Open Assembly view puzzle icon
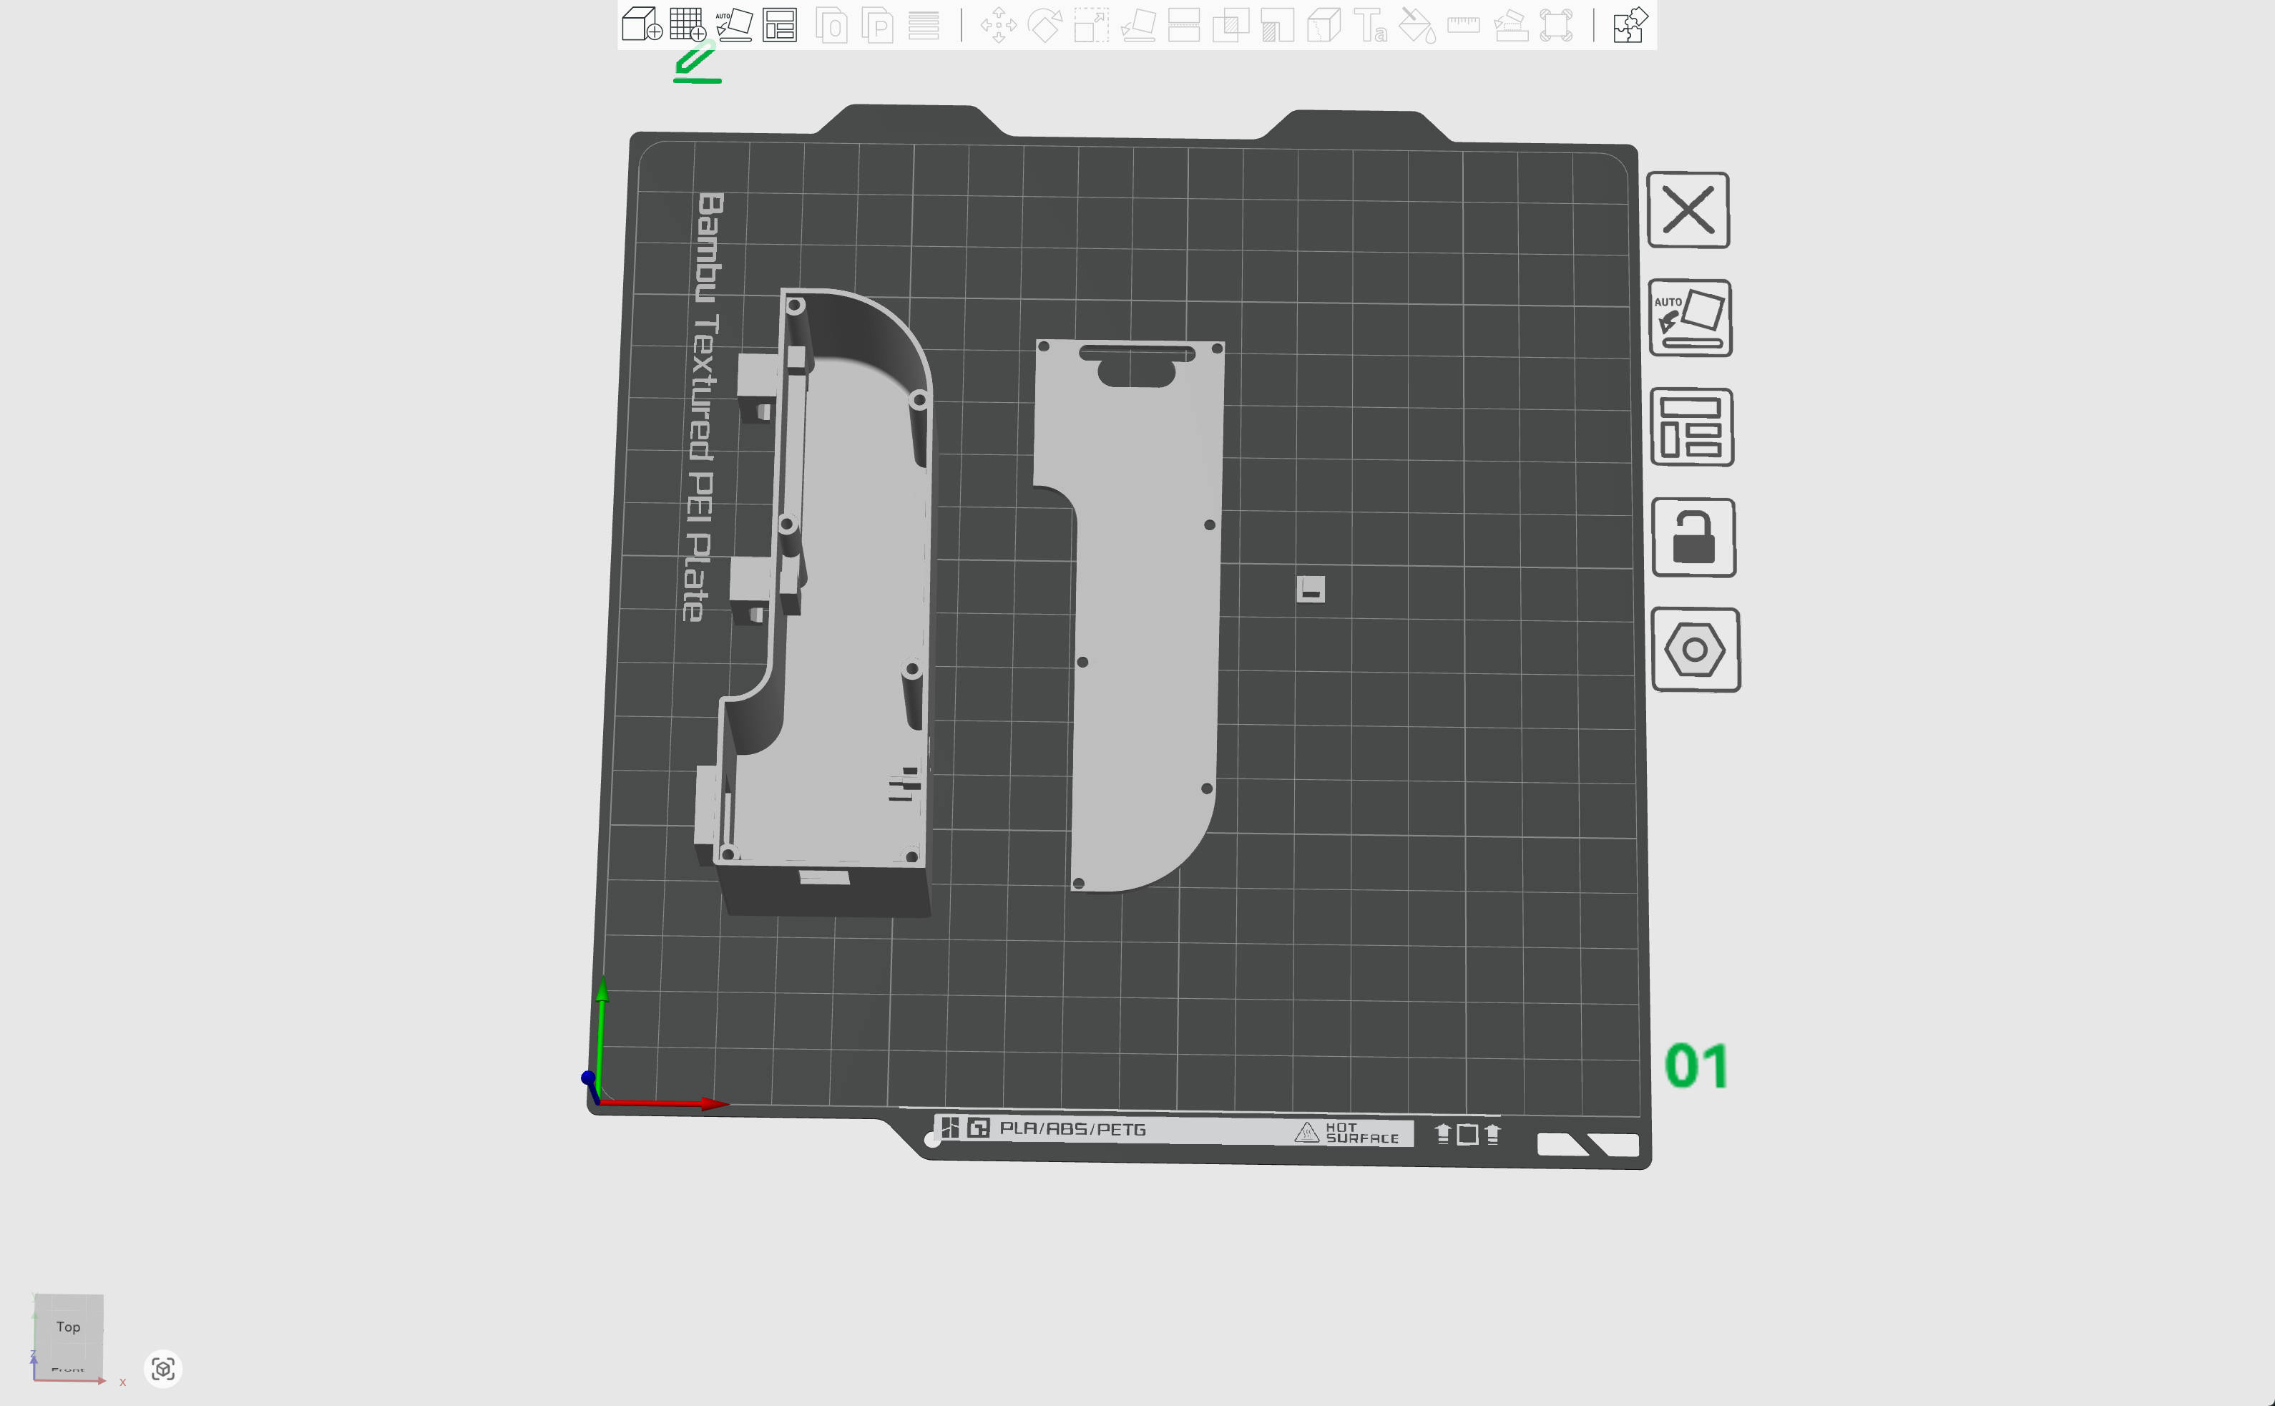This screenshot has height=1406, width=2275. click(1630, 25)
